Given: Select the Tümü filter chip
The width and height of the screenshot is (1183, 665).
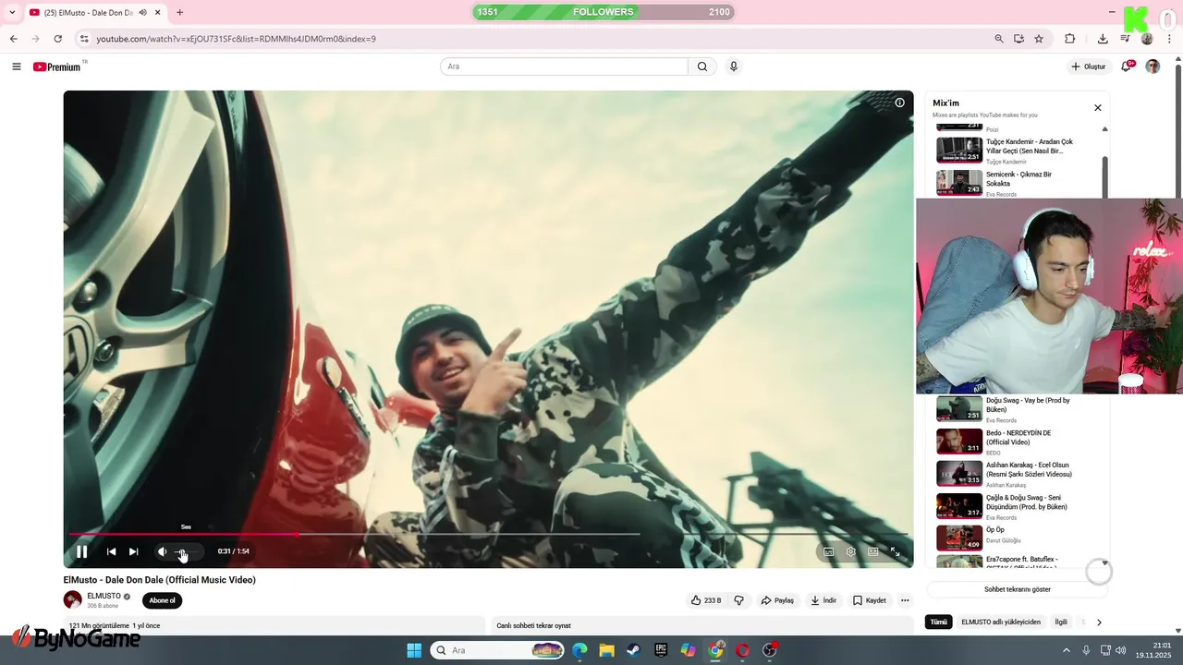Looking at the screenshot, I should click(938, 623).
